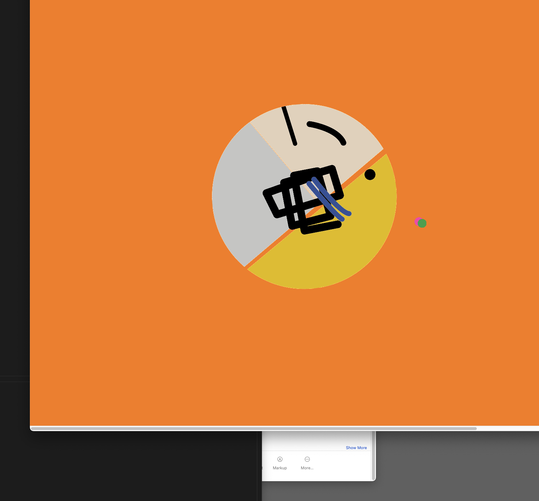Select the beige pie segment
Viewport: 539px width, 501px height.
click(324, 151)
